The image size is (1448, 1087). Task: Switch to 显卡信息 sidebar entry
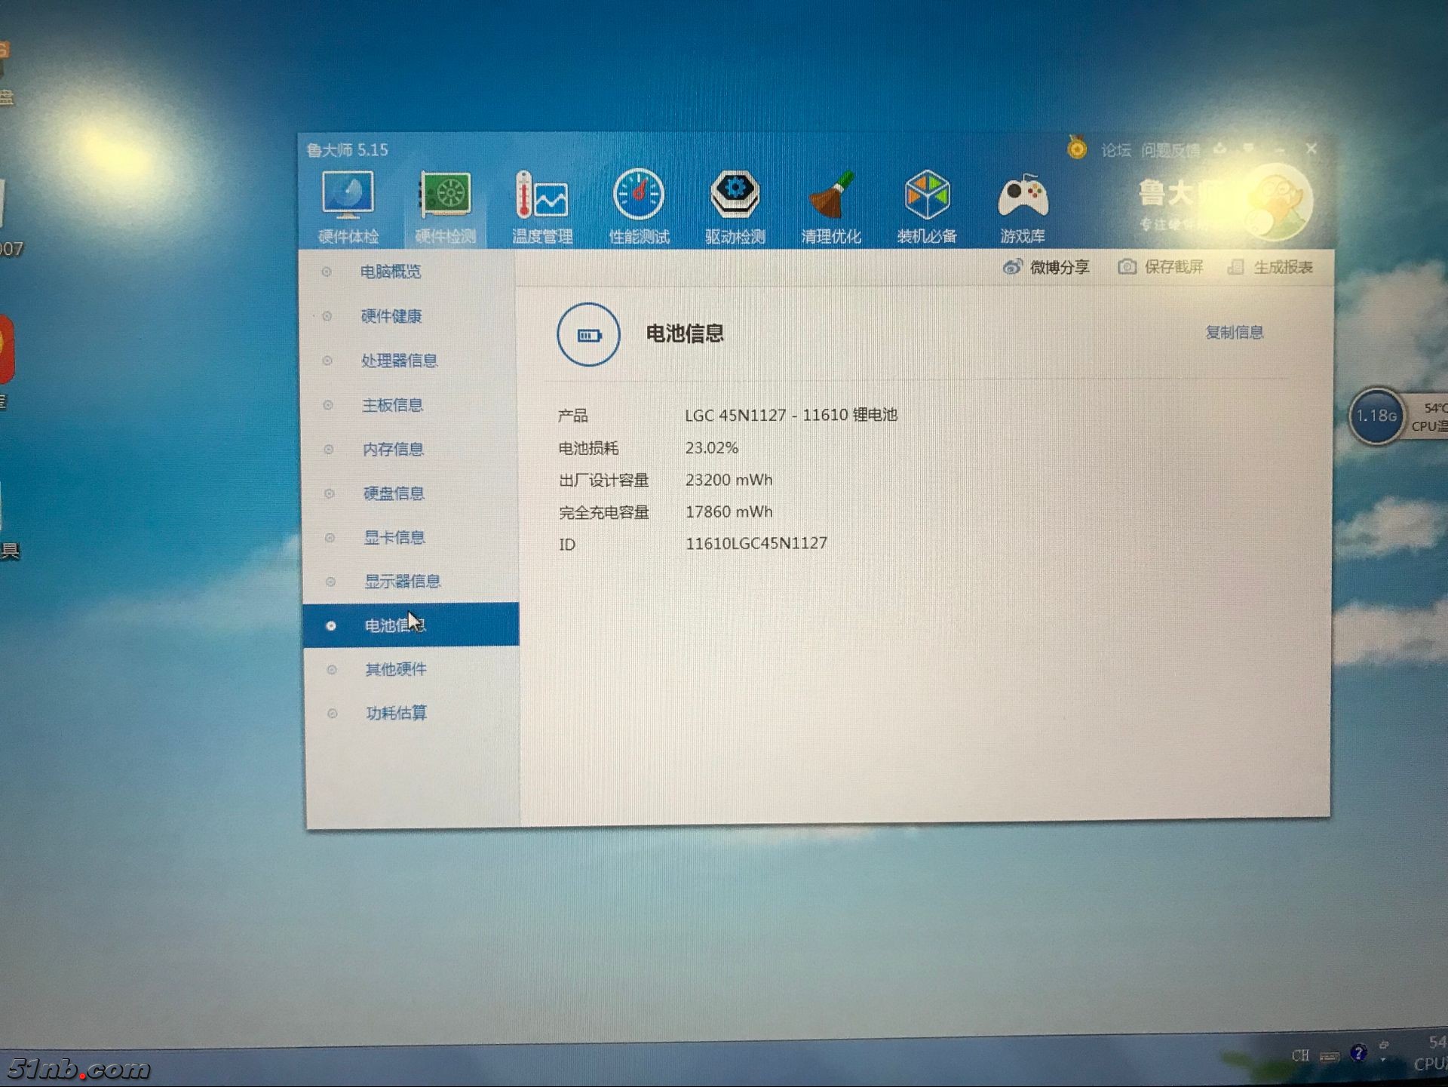tap(394, 537)
